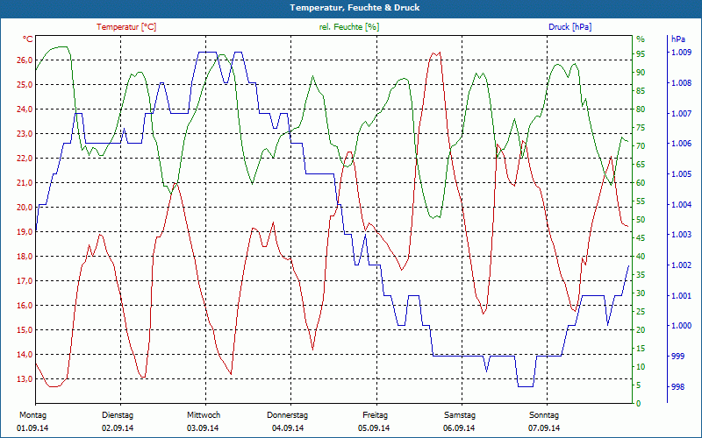Click the "1.007" pressure axis value
702x438 pixels.
681,114
